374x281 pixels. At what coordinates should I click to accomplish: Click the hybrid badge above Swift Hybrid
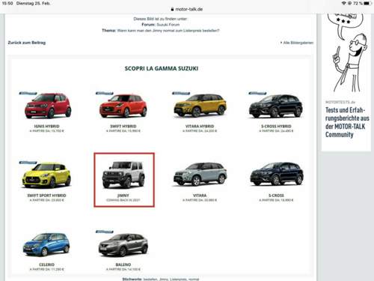click(105, 94)
